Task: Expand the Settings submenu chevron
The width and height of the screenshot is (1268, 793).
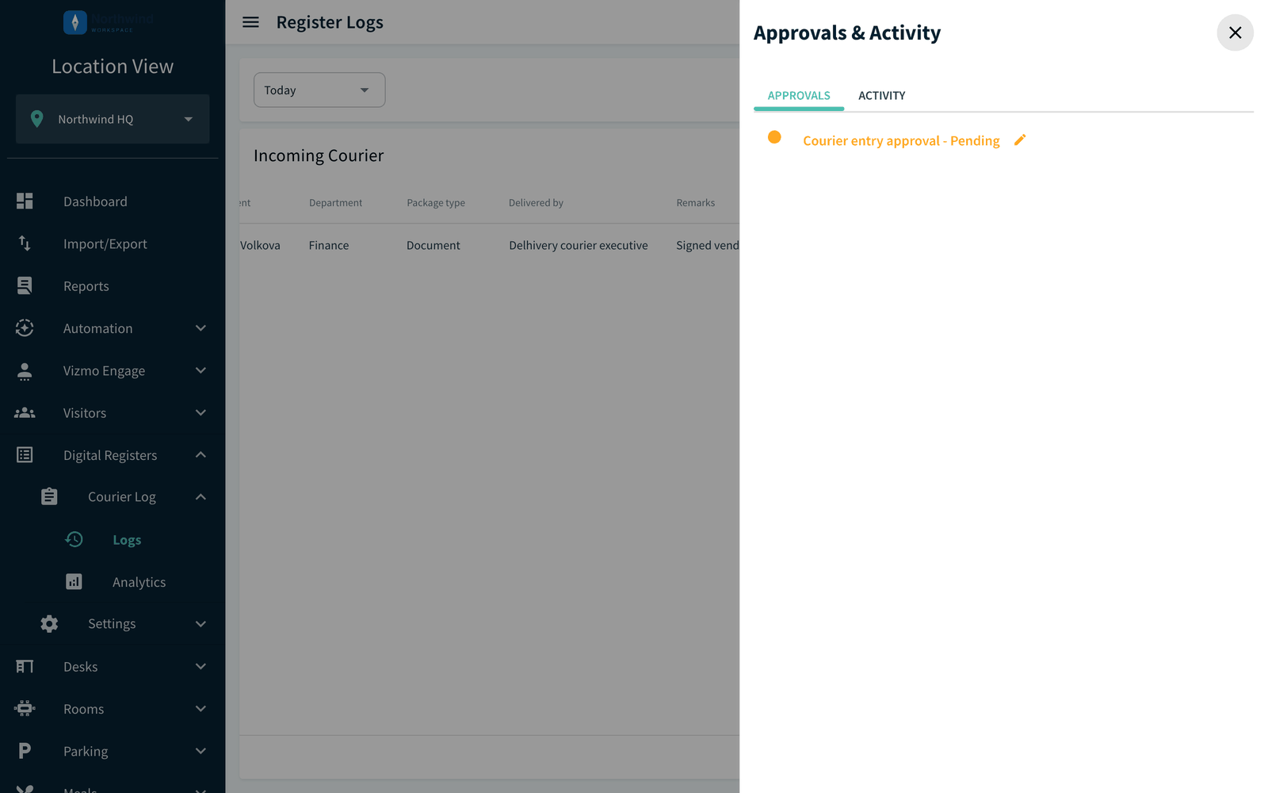Action: [x=201, y=624]
